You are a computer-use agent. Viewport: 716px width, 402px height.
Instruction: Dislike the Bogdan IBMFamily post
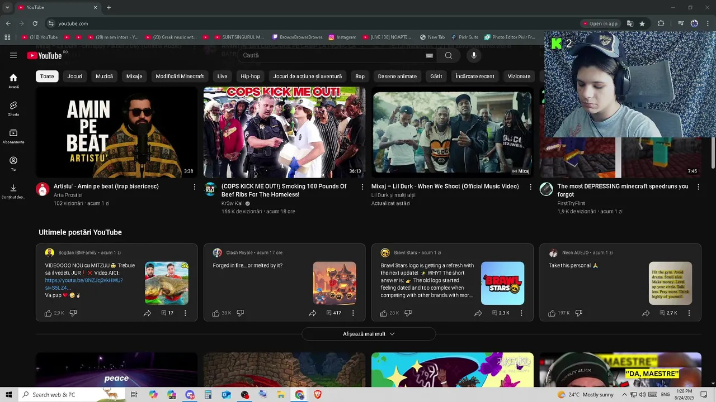pos(73,313)
